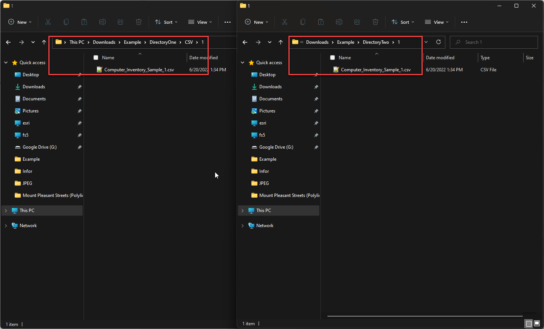Go forward in the left window
This screenshot has height=329, width=544.
click(22, 42)
